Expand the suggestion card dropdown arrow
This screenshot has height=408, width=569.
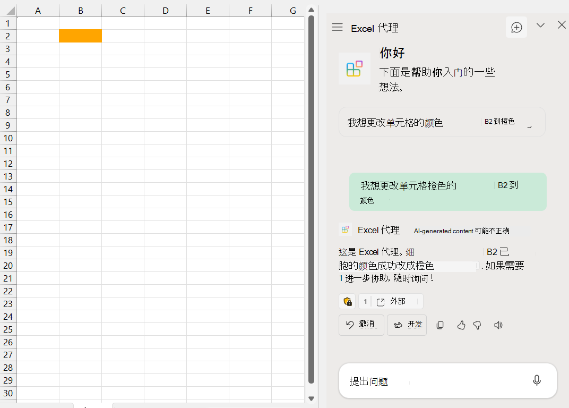pyautogui.click(x=529, y=126)
